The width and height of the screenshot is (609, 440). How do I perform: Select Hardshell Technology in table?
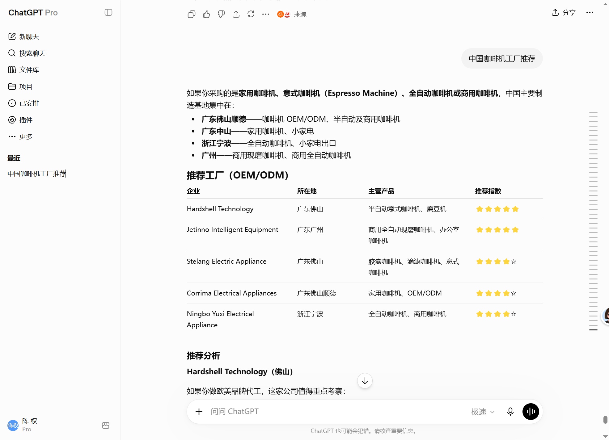[220, 209]
